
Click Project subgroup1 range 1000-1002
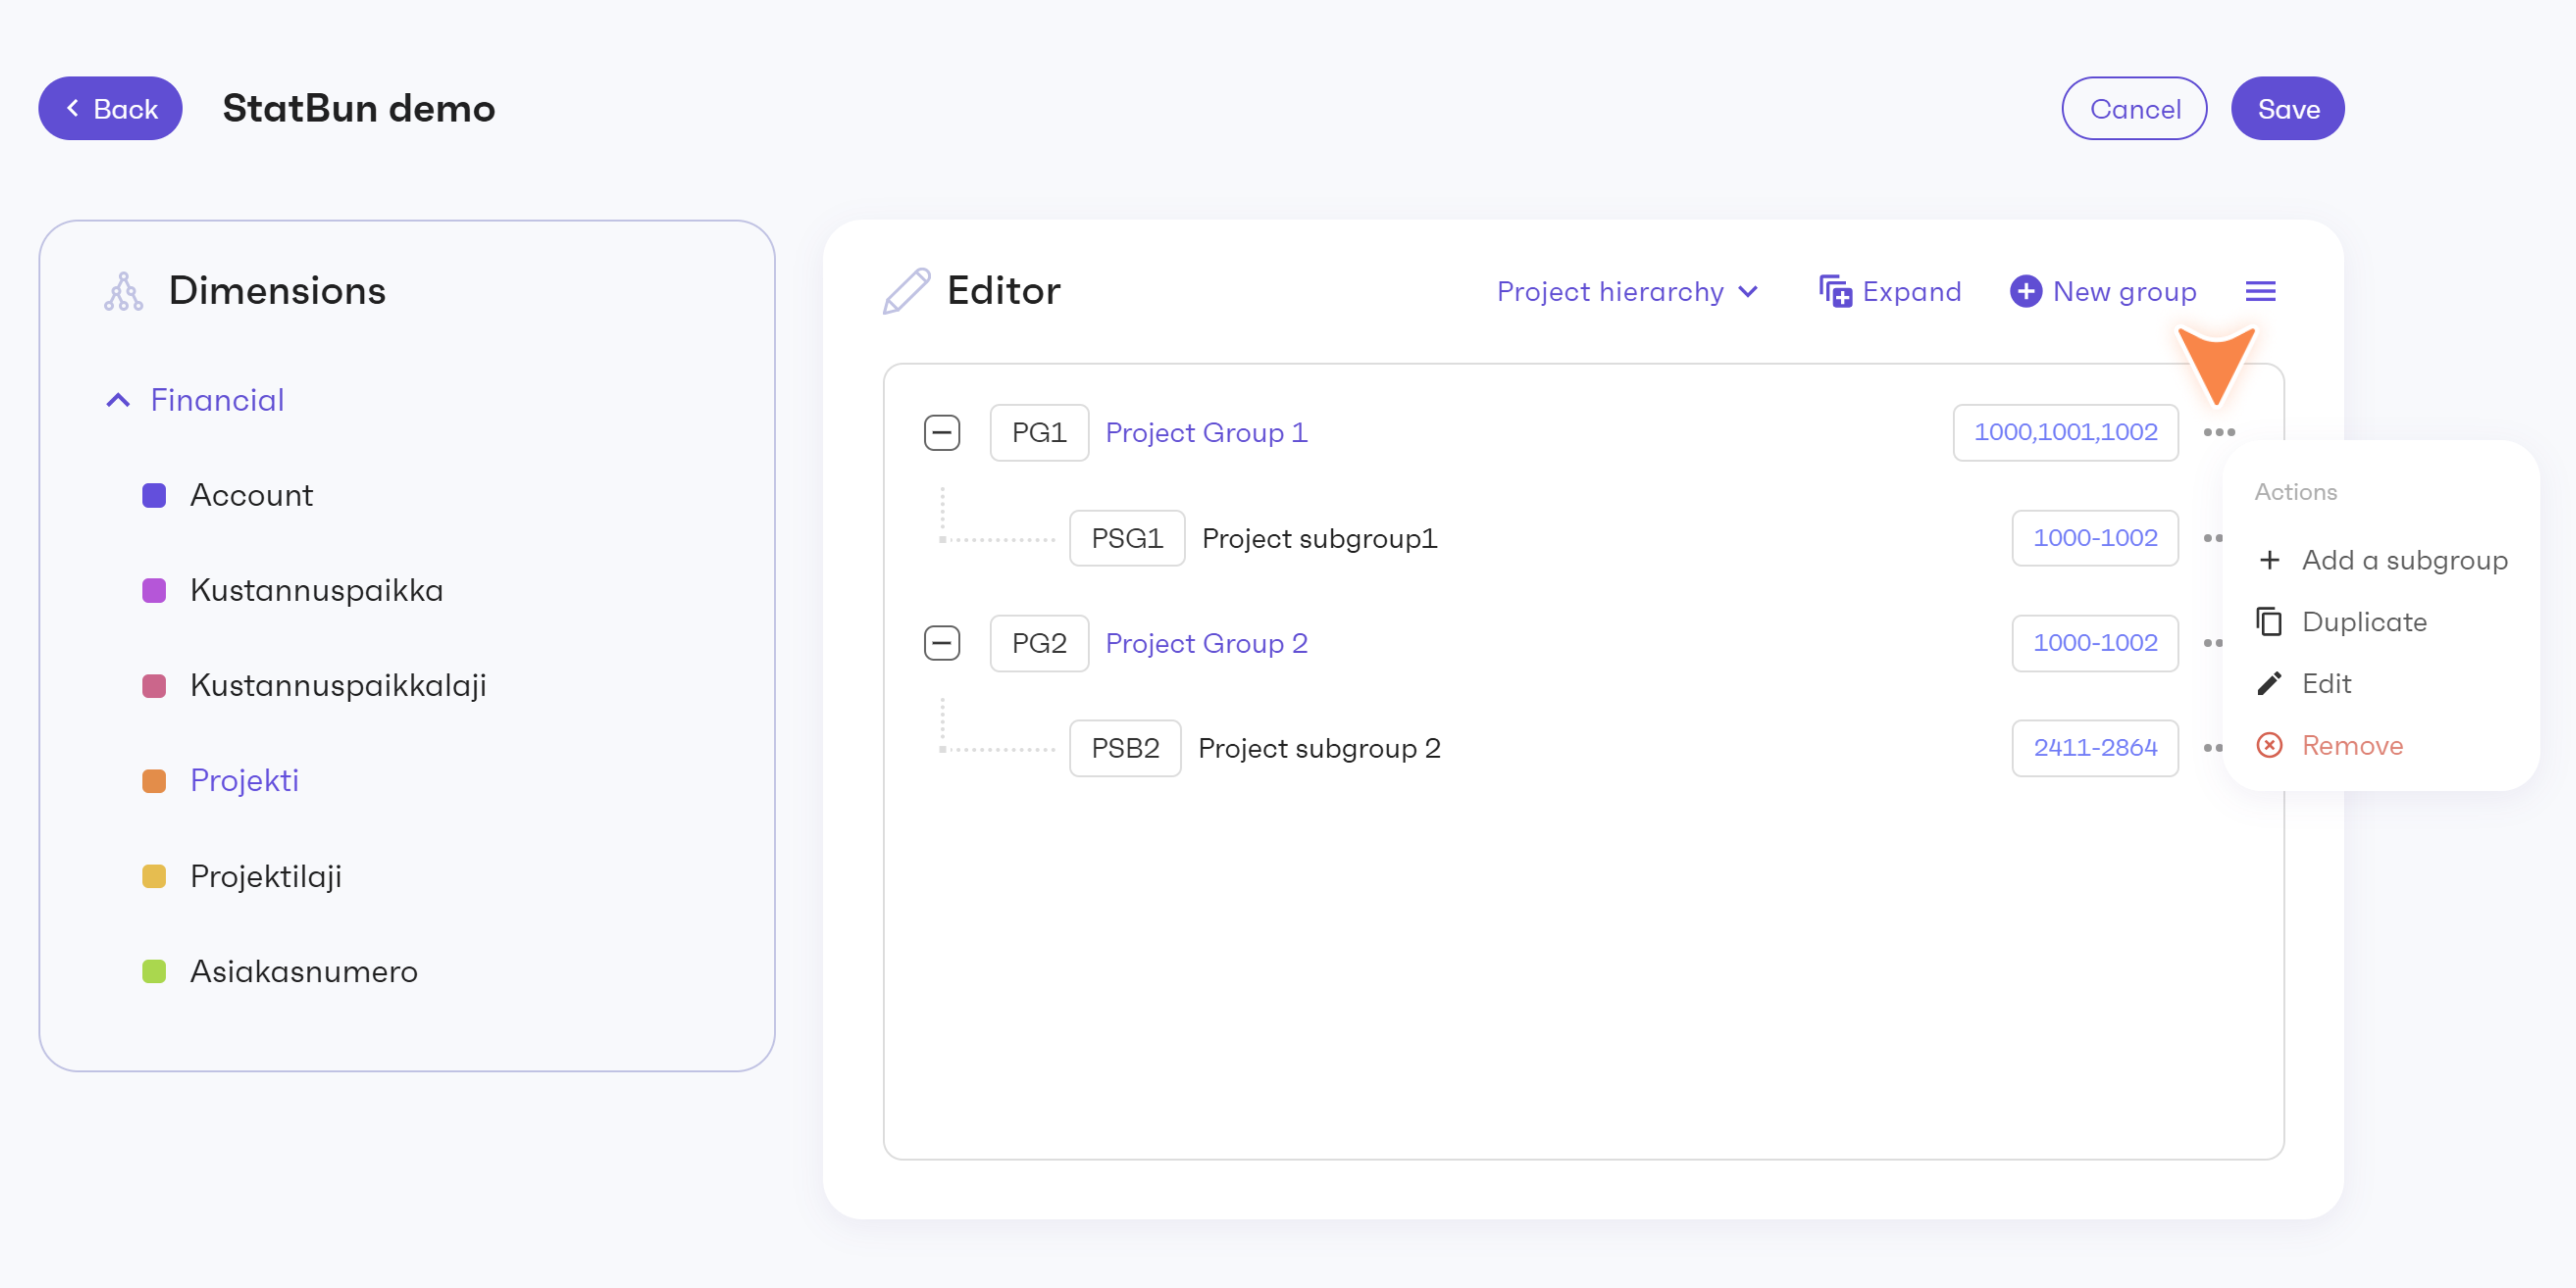coord(2095,538)
